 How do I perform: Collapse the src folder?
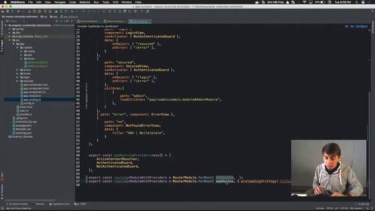(x=9, y=40)
